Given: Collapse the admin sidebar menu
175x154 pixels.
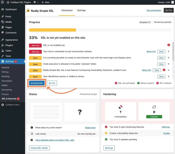Looking at the screenshot, I should click(12, 104).
